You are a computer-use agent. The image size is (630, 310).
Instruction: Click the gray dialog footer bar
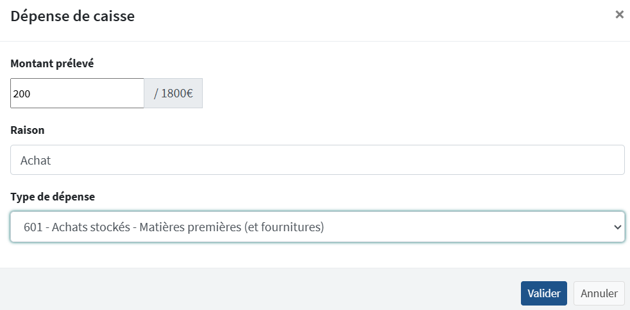click(x=257, y=290)
